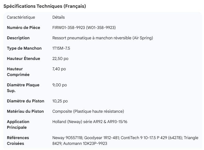
Task: Select the Hauteur Étendue label
Action: (x=24, y=59)
